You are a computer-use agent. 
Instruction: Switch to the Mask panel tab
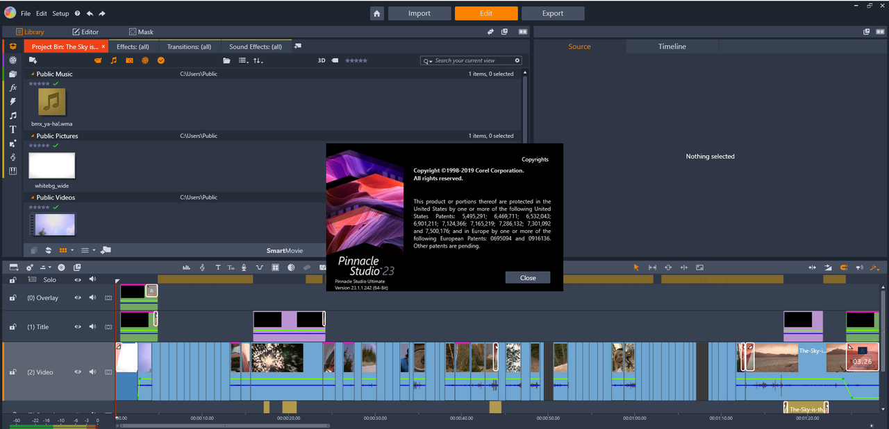coord(141,32)
